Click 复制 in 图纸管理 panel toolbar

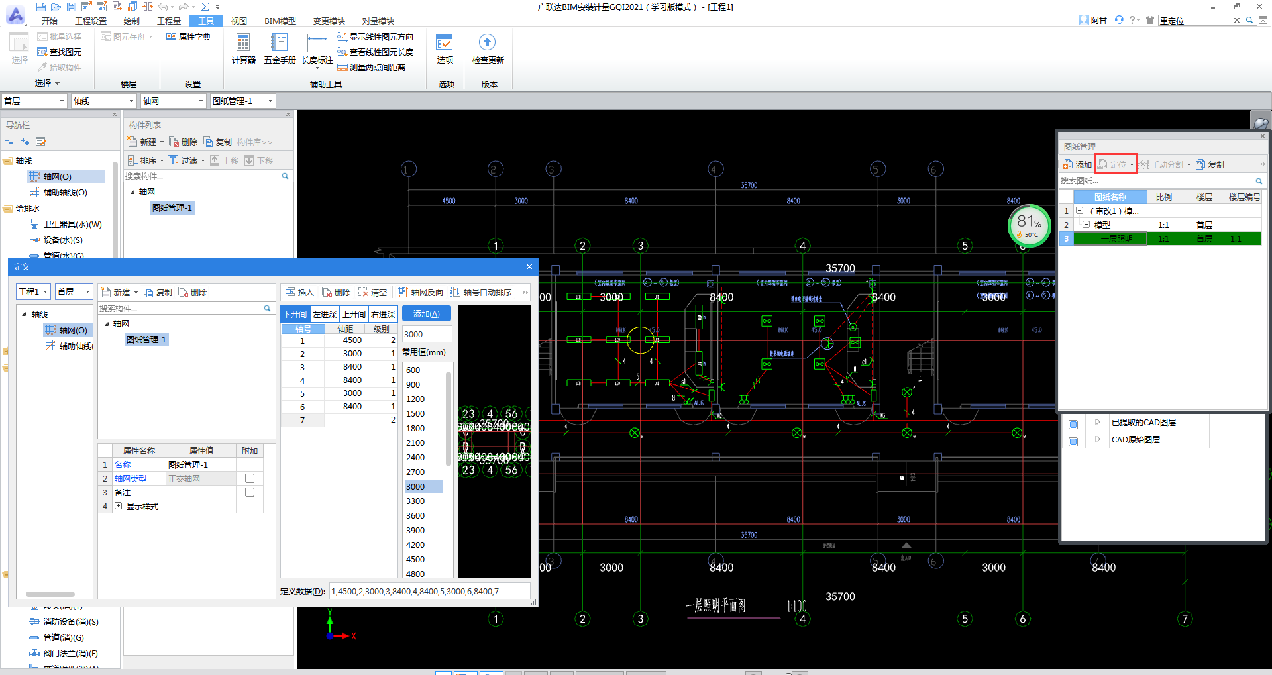click(1210, 164)
